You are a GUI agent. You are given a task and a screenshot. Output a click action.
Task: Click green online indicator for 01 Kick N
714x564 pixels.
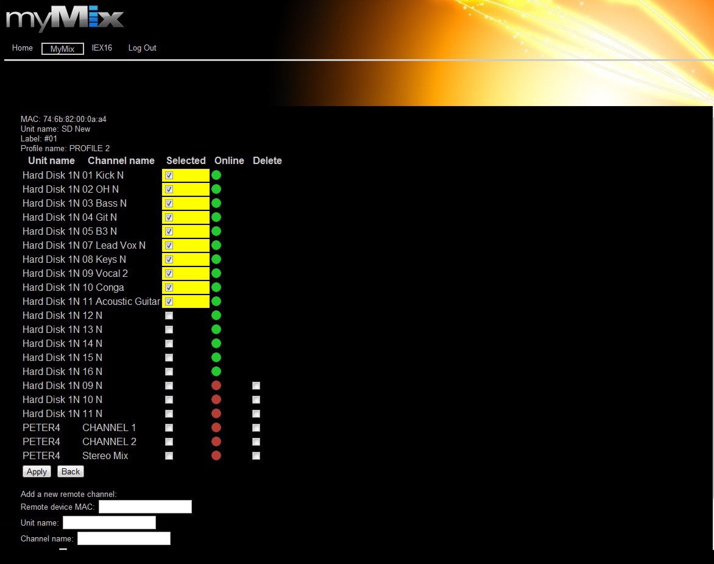point(216,175)
